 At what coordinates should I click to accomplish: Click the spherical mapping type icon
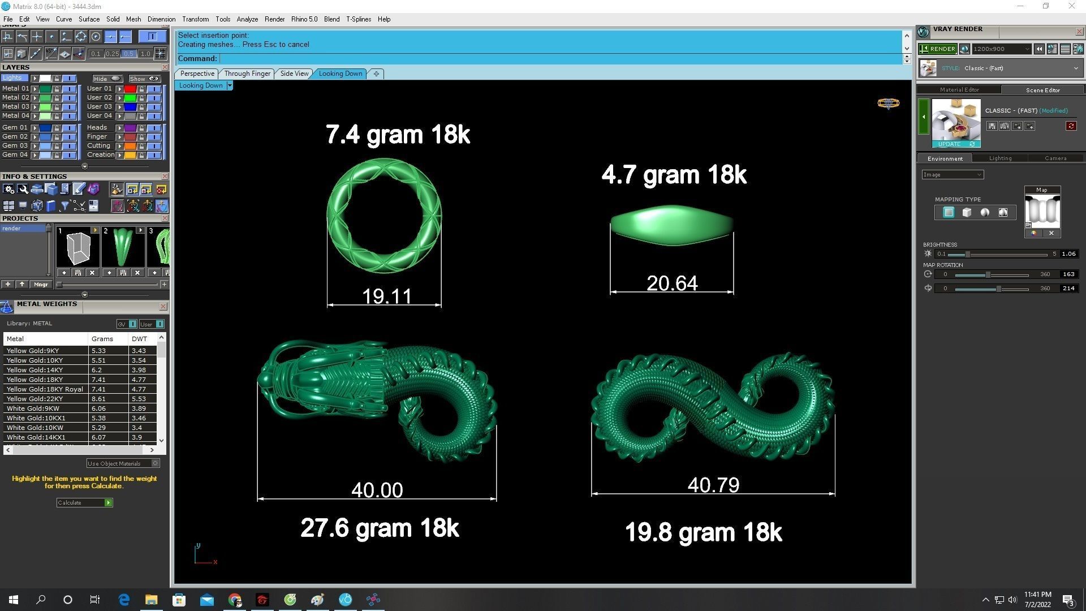click(985, 213)
